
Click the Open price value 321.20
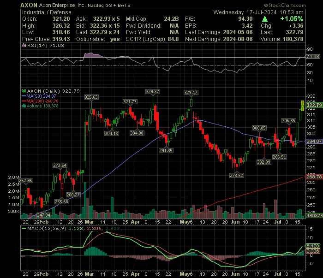pos(61,19)
